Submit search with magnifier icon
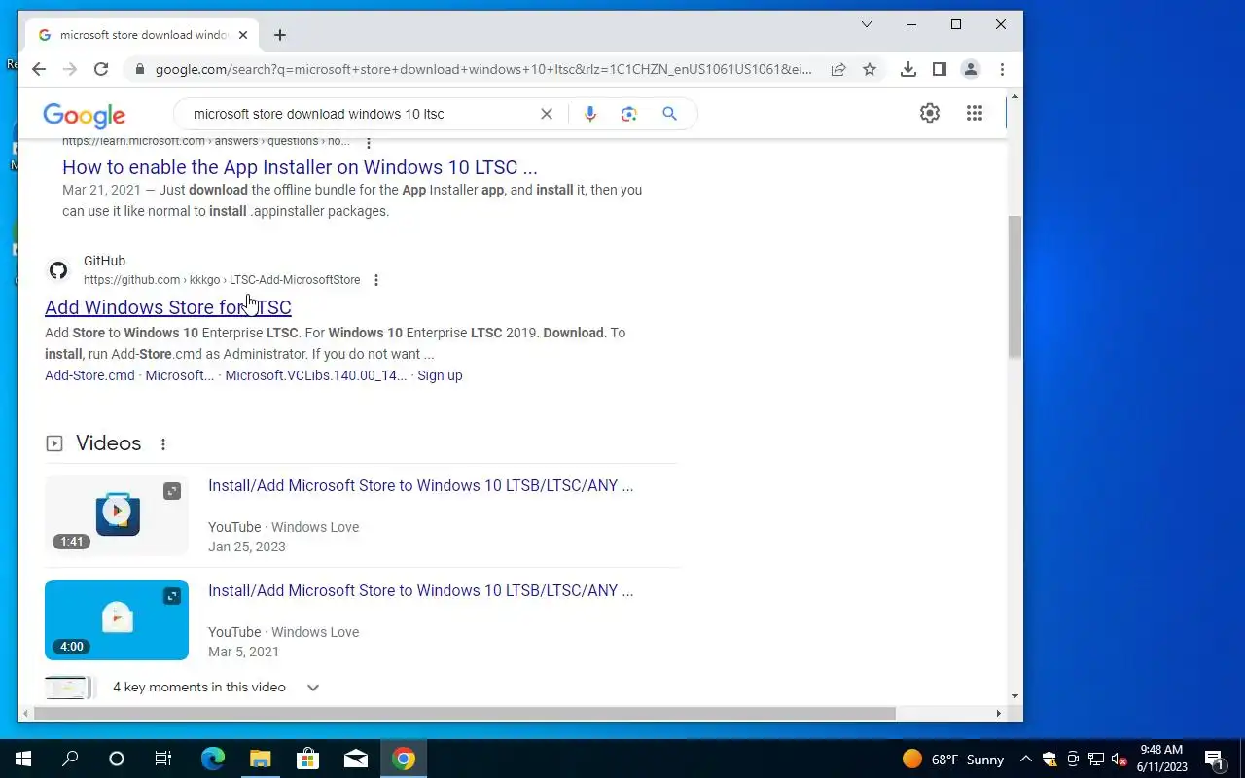Viewport: 1245px width, 778px height. click(x=669, y=114)
